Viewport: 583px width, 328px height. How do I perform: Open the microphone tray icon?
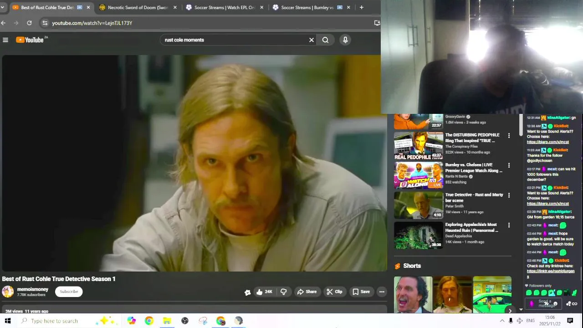pos(511,321)
